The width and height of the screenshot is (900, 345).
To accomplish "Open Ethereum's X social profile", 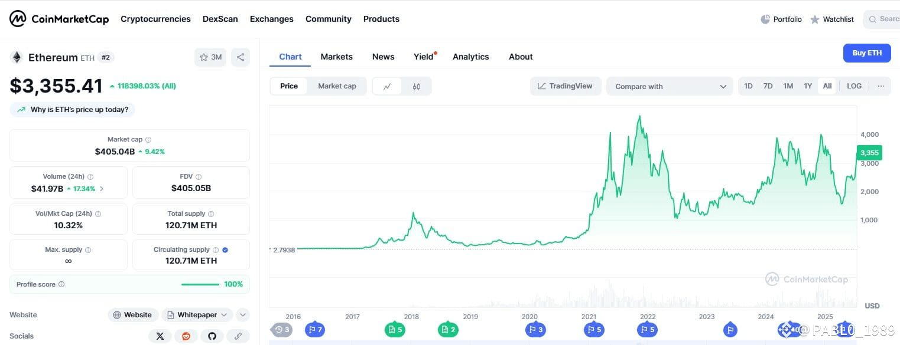I will pyautogui.click(x=160, y=336).
